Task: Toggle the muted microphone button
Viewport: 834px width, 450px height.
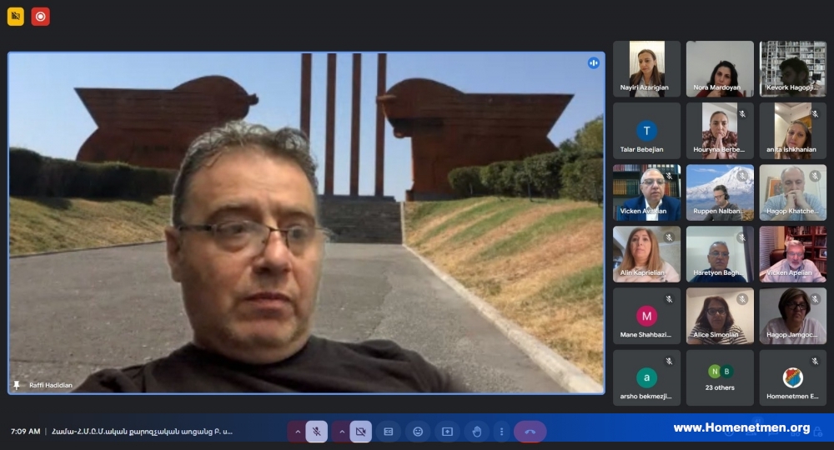Action: pos(316,432)
